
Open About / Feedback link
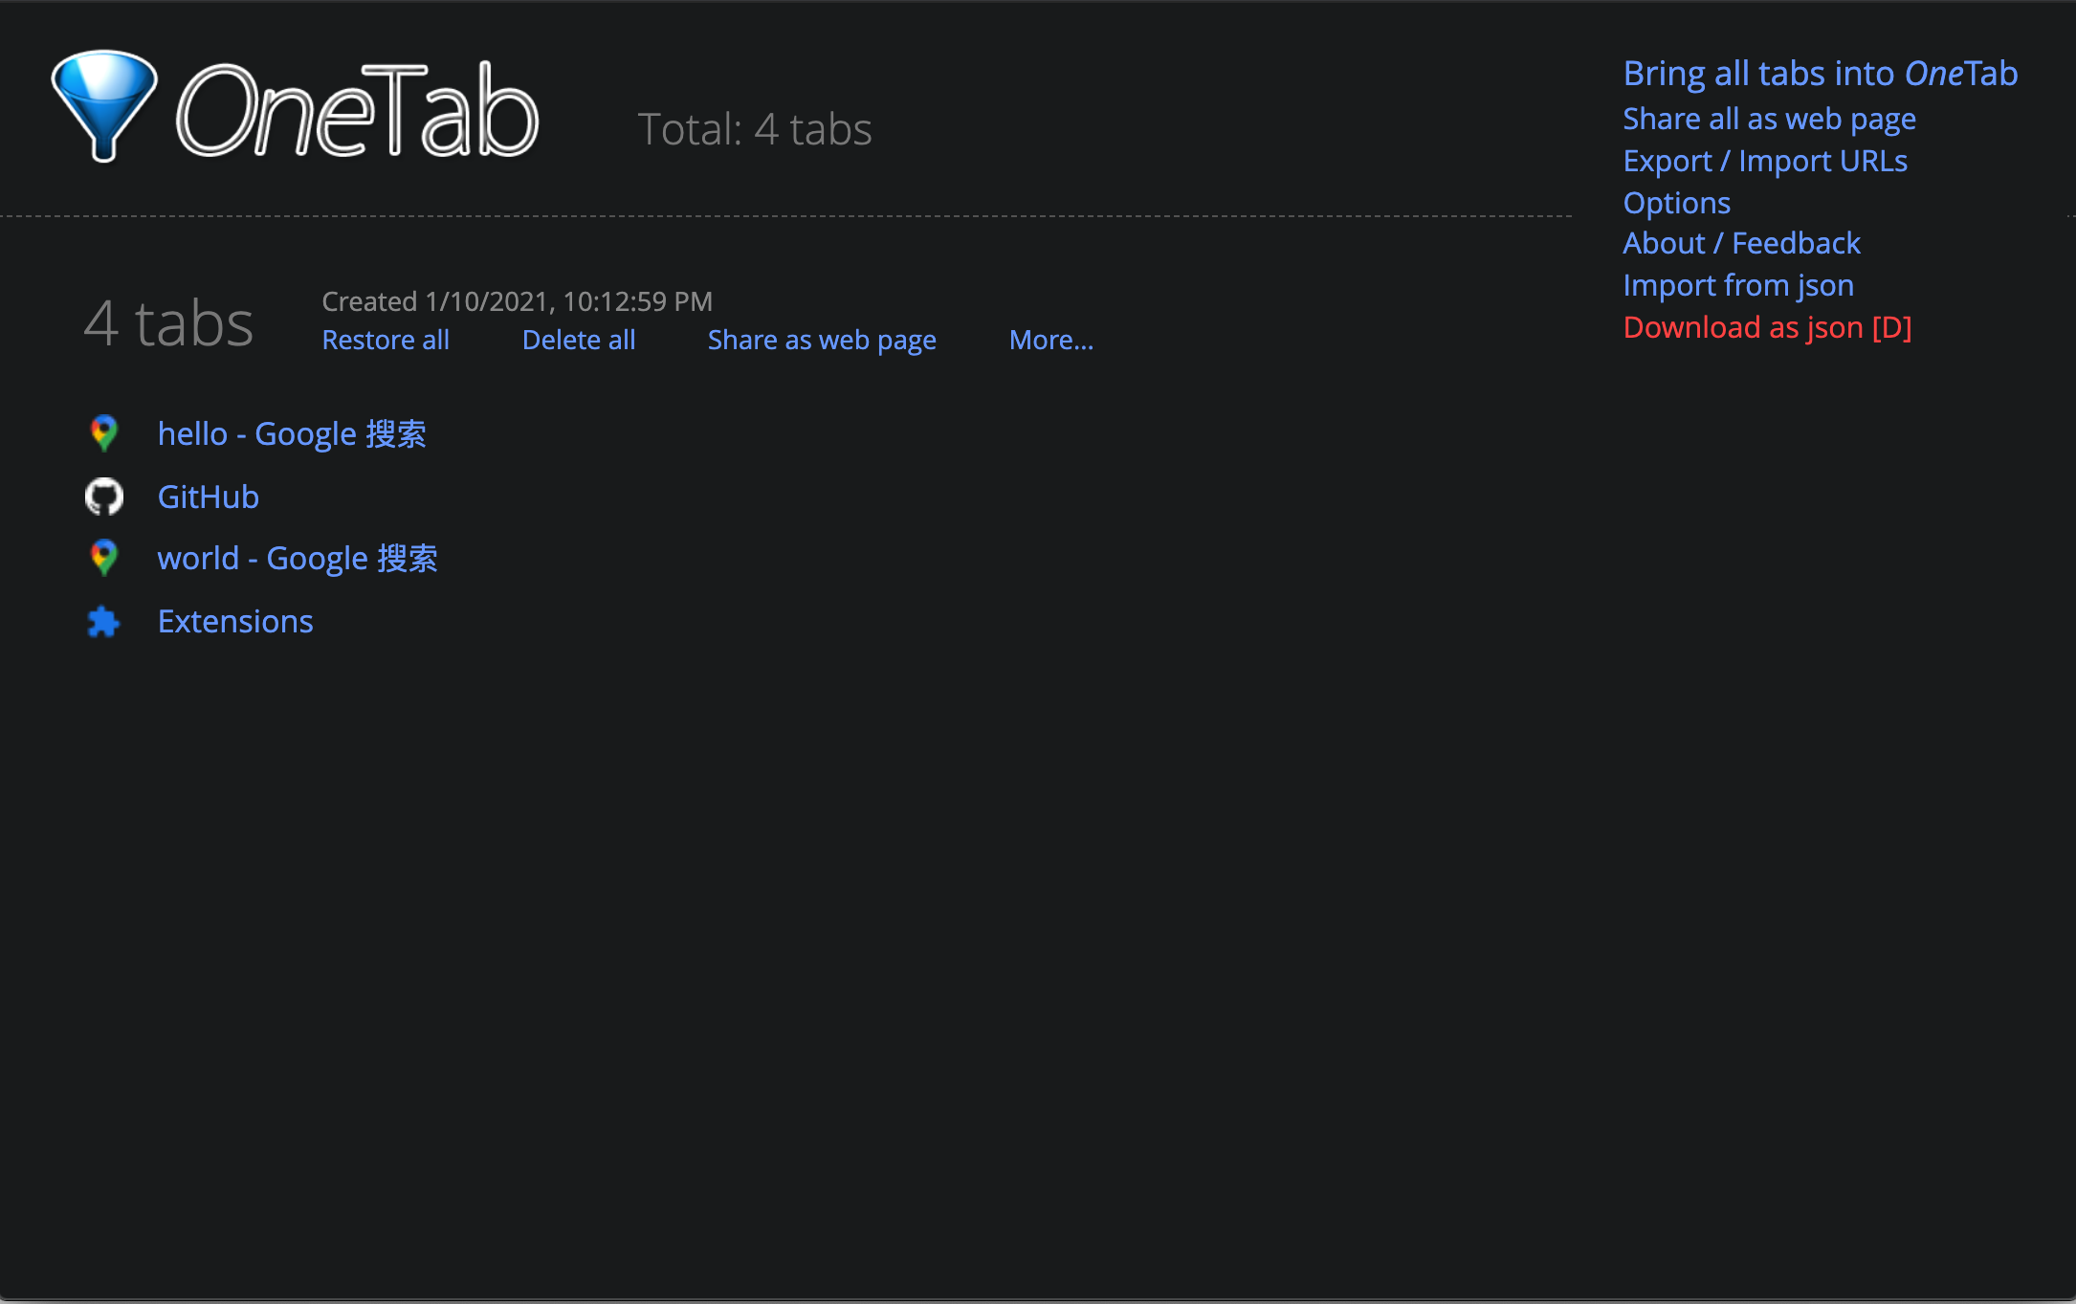[x=1741, y=244]
